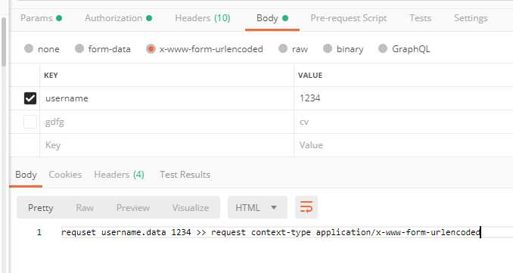
Task: Switch response view to Pretty
Action: 41,208
